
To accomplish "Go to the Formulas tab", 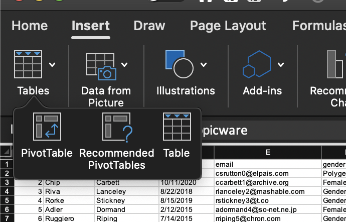I will click(x=319, y=26).
